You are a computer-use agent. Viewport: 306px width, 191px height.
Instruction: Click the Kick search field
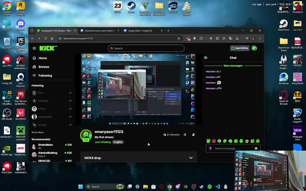click(x=146, y=48)
